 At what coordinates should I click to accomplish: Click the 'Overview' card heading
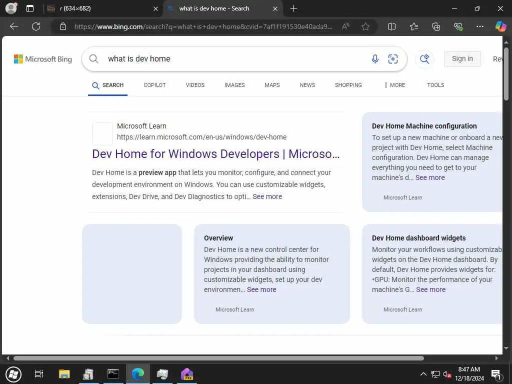click(x=218, y=238)
